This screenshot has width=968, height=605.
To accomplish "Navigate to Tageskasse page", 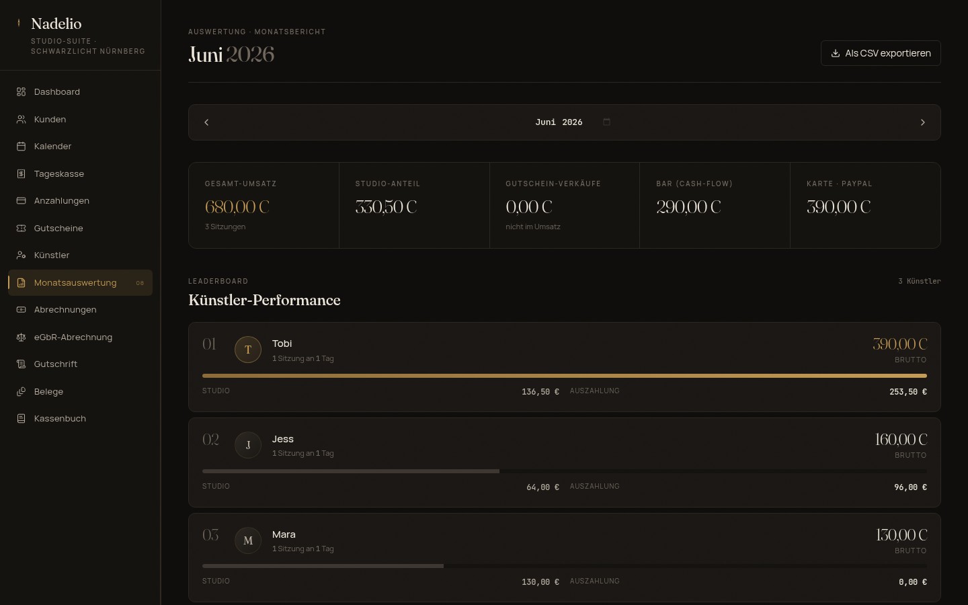I will click(x=80, y=173).
